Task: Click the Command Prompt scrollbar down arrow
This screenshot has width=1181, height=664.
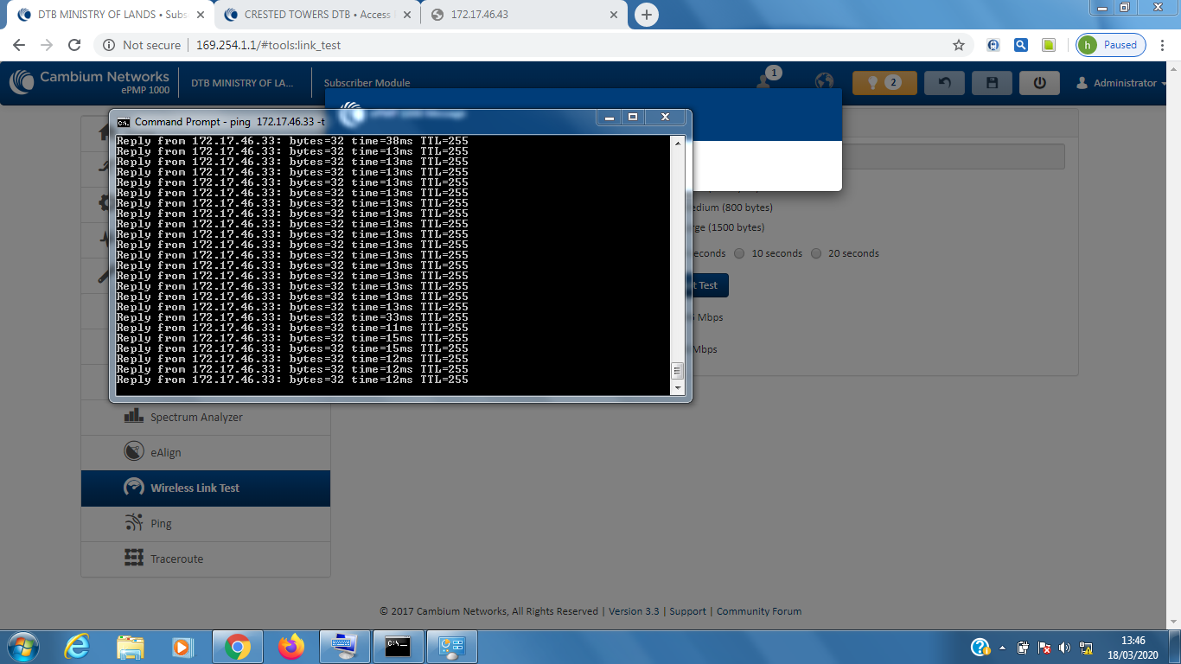Action: tap(677, 388)
